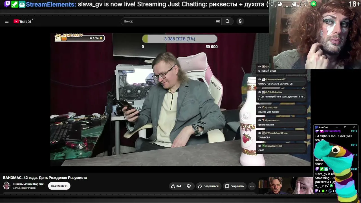Viewport: 361px width, 203px height.
Task: Click the StreamElements name in top ticker
Action: (51, 4)
